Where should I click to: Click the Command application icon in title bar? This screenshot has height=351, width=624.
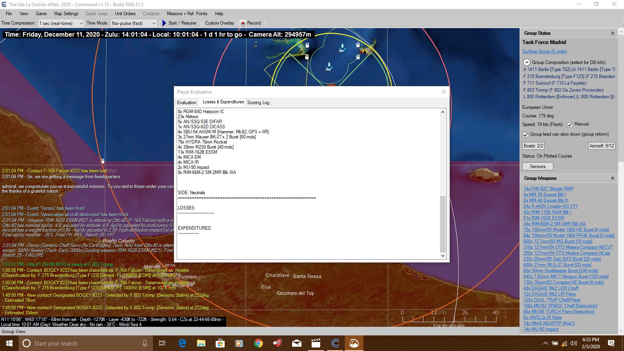(4, 4)
